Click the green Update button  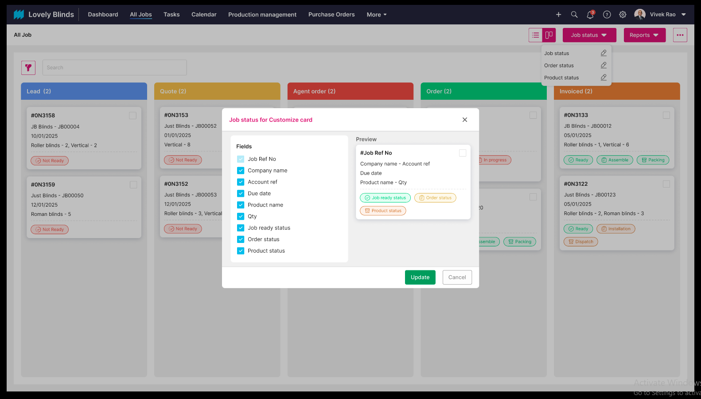tap(420, 278)
